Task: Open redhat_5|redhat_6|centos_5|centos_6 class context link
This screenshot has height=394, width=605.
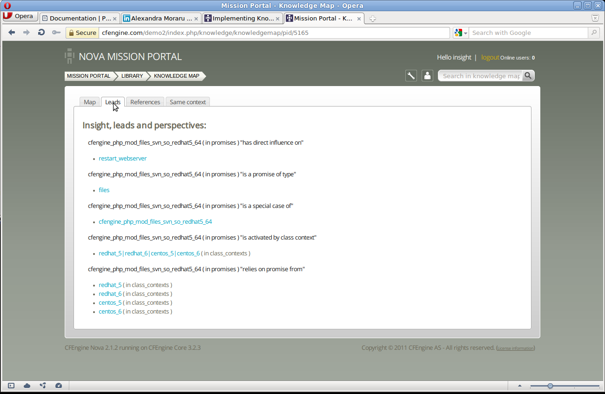Action: point(149,254)
